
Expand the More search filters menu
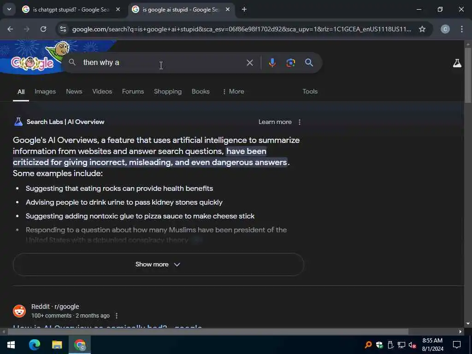(233, 92)
